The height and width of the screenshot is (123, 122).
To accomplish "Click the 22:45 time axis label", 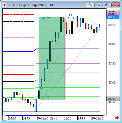I will click(x=54, y=118).
